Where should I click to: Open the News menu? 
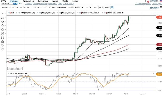click(55, 1)
